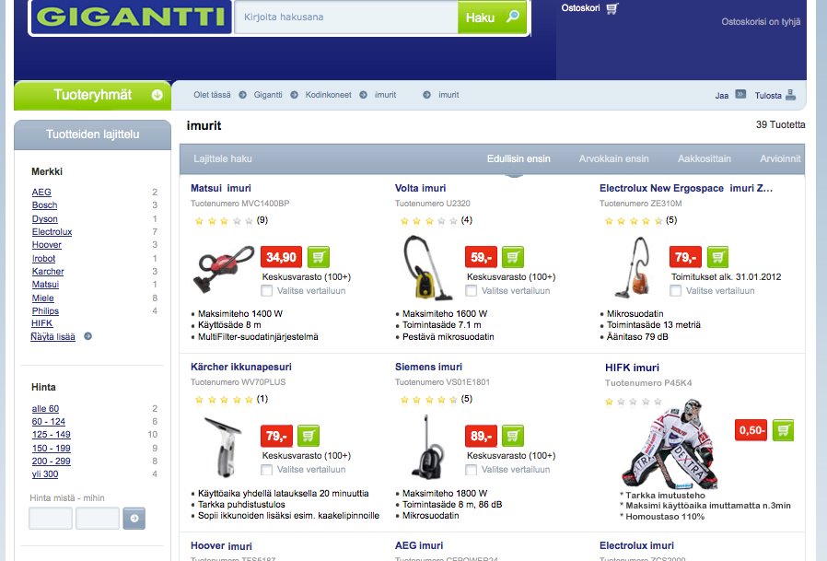Tick Valitse vertailuun for Volta imuri
The height and width of the screenshot is (561, 827).
(471, 291)
